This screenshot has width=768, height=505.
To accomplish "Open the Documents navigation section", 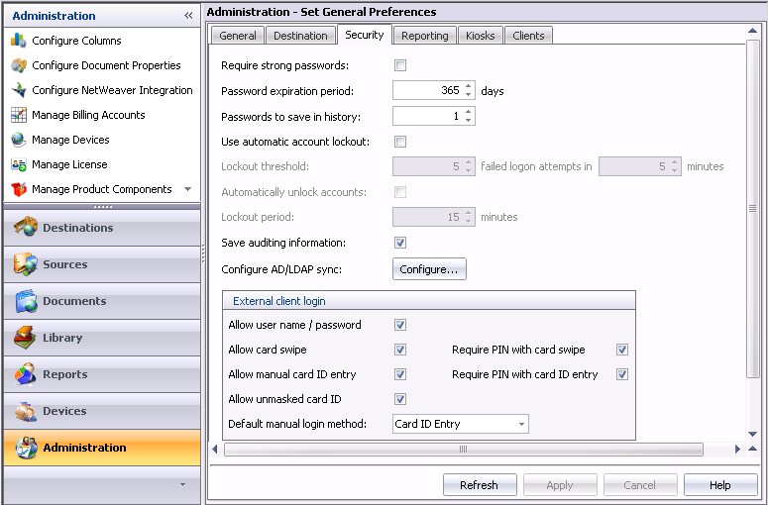I will [x=102, y=301].
